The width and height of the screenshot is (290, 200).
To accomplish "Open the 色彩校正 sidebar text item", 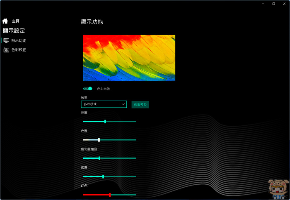I will [x=19, y=50].
